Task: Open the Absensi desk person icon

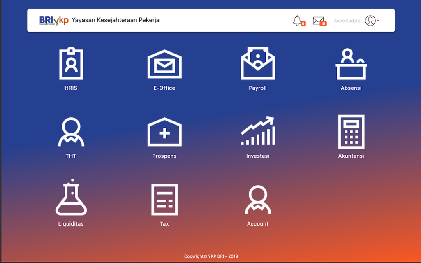Action: click(351, 64)
